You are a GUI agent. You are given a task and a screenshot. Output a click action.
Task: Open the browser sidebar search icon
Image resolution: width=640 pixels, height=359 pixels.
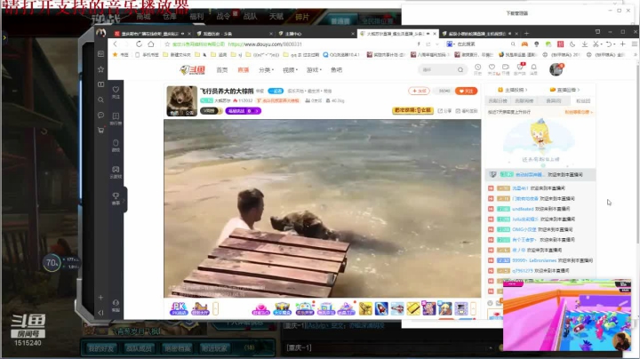point(100,100)
